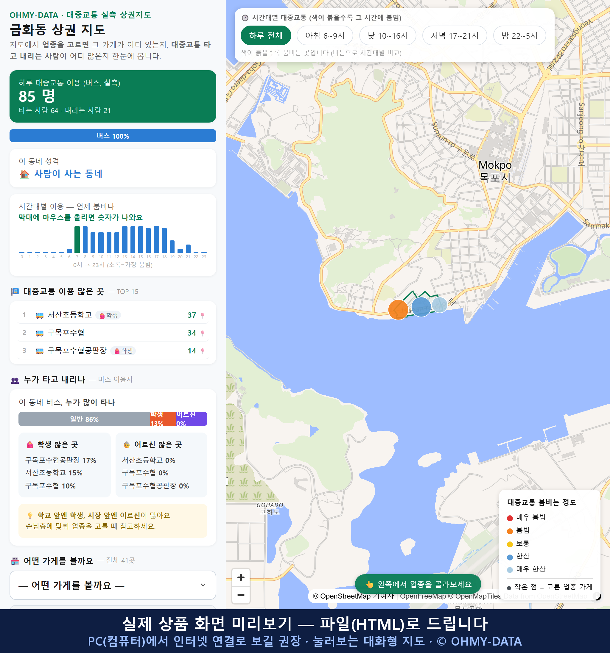Viewport: 610px width, 653px height.
Task: Click the bus icon beside 구목포수협
Action: (39, 333)
